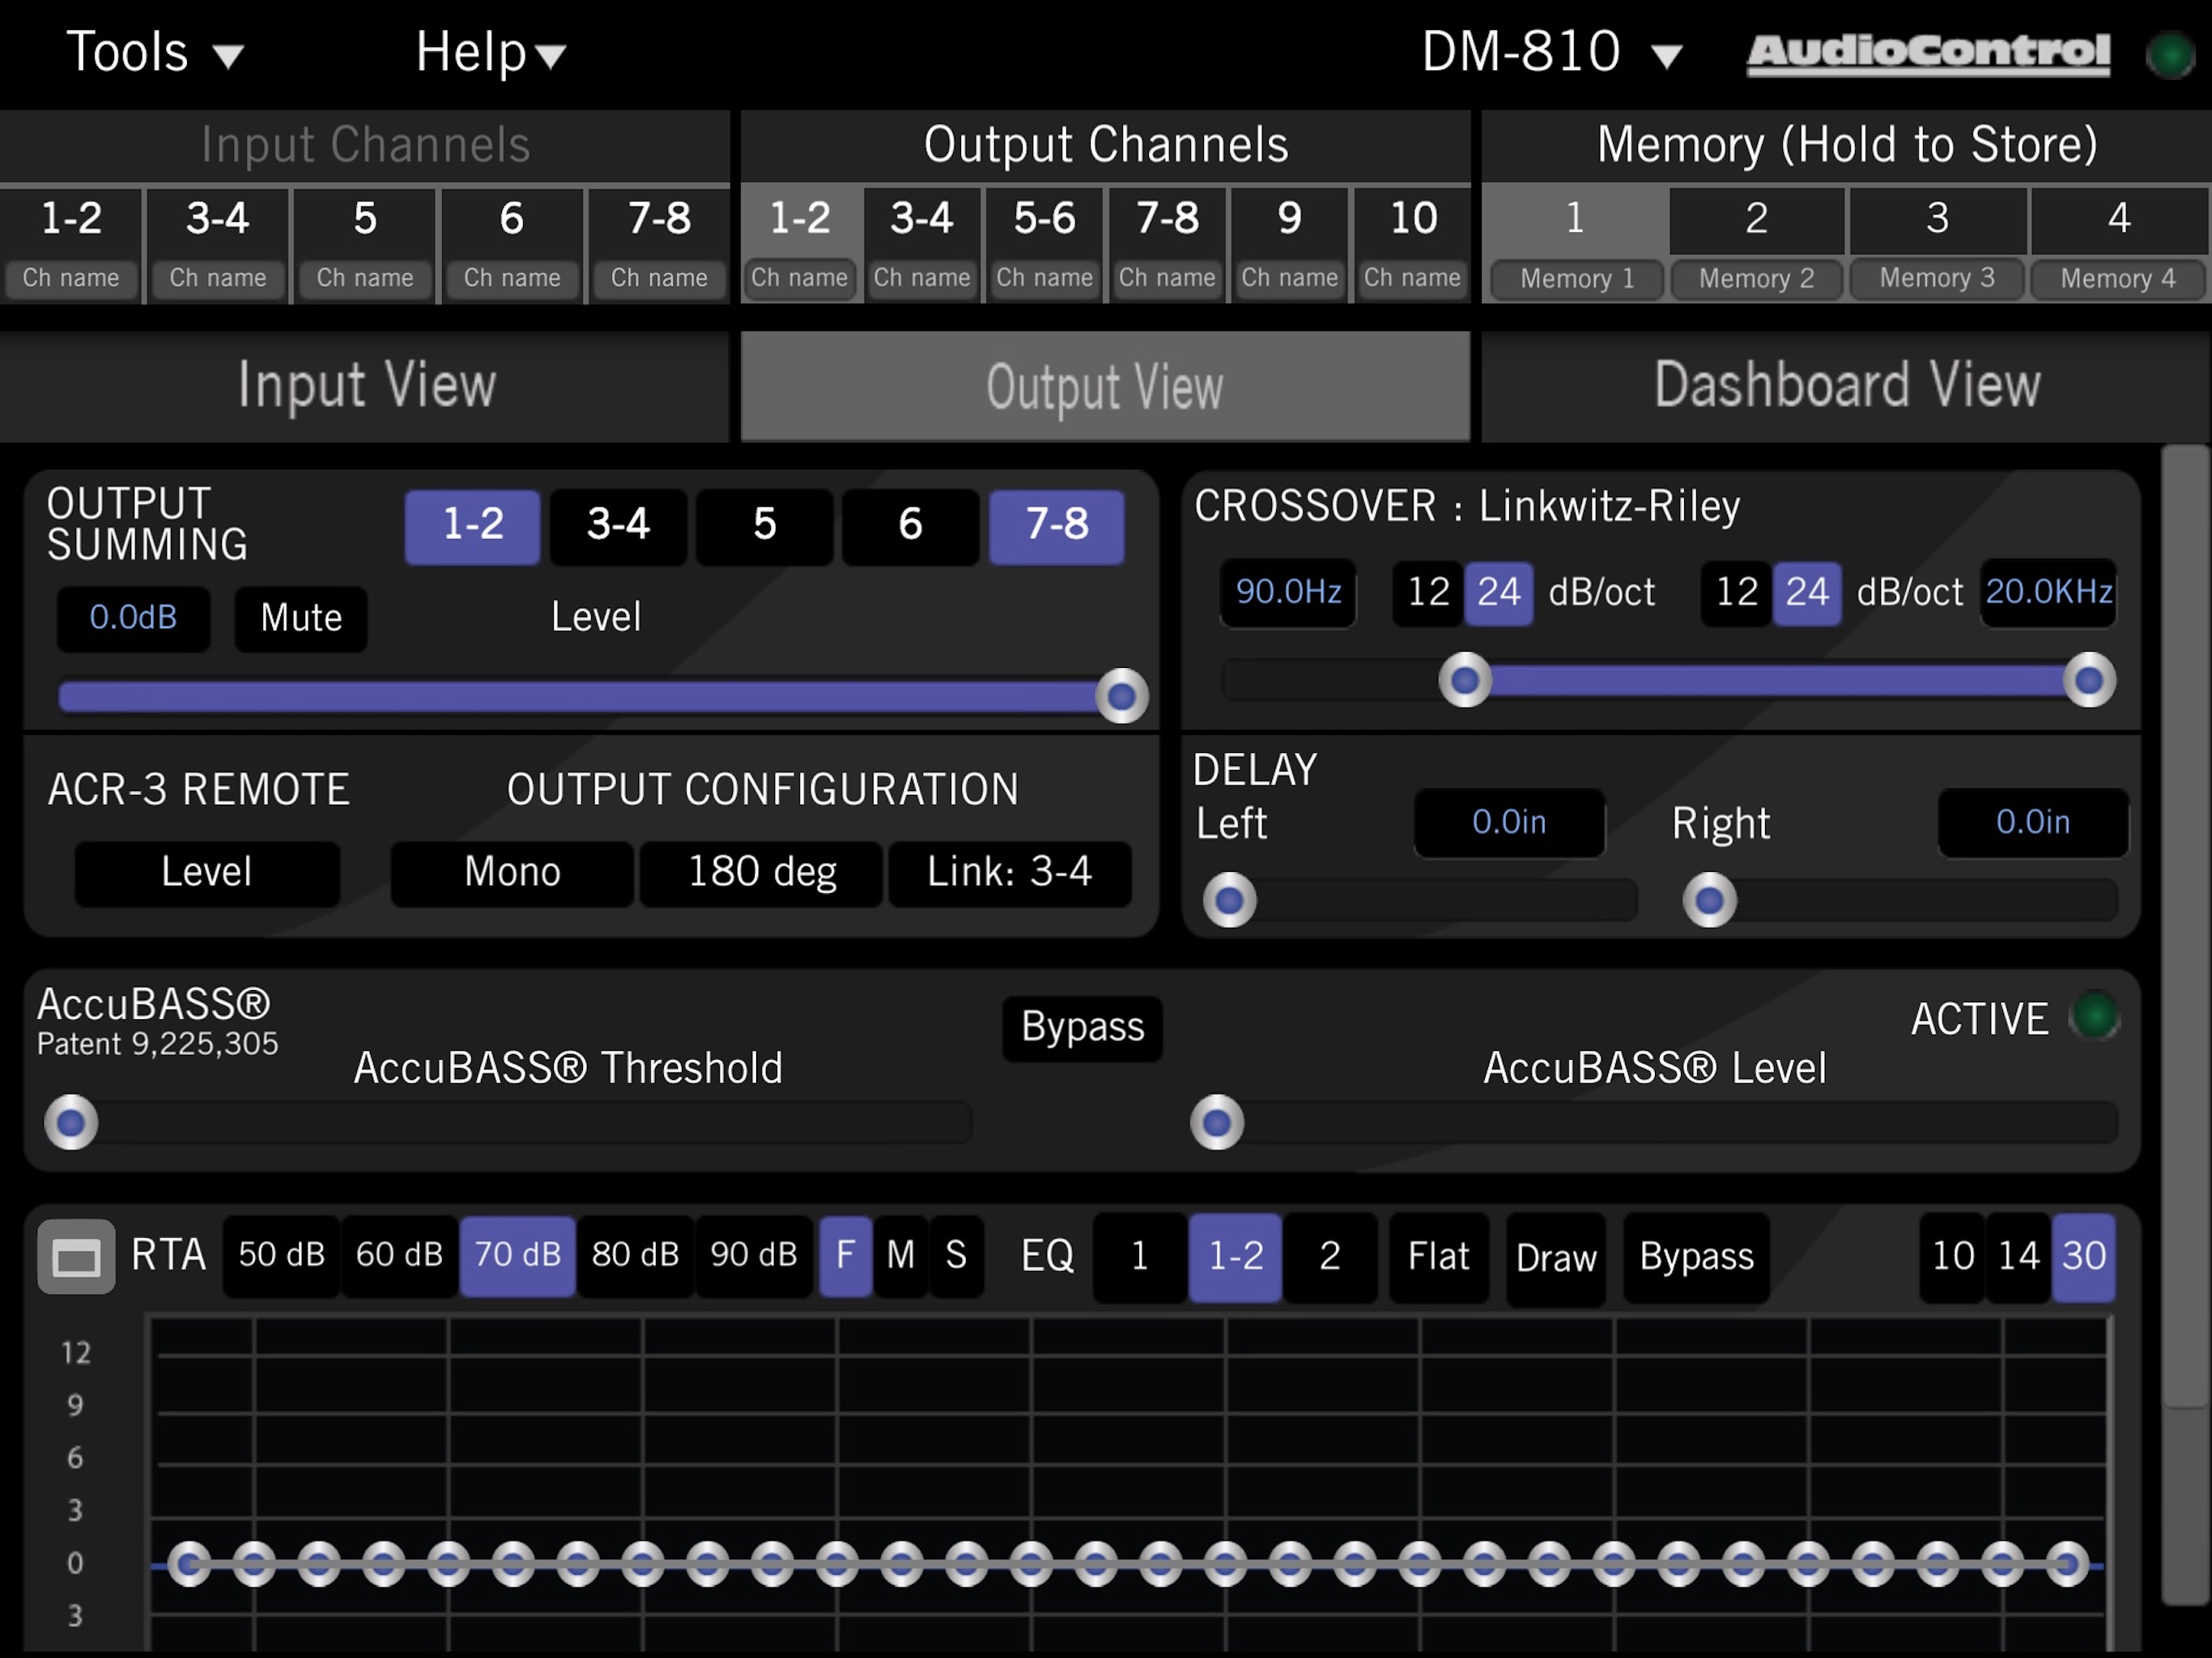Open the Help menu

487,52
